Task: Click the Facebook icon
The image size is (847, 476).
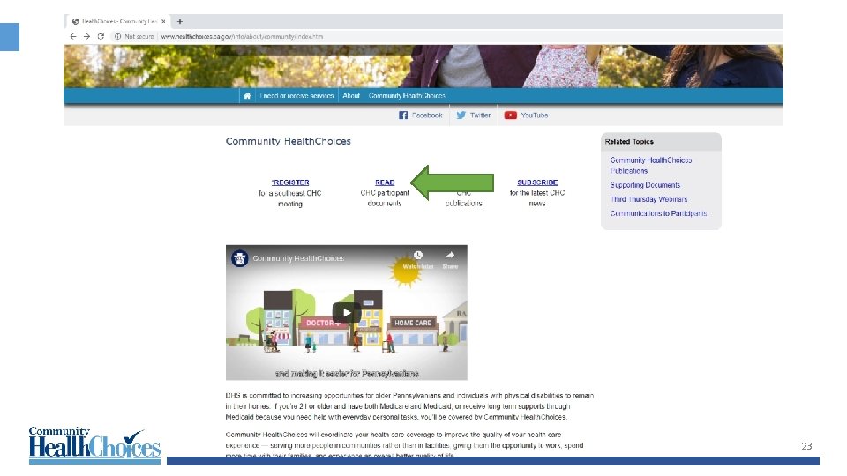Action: point(403,115)
